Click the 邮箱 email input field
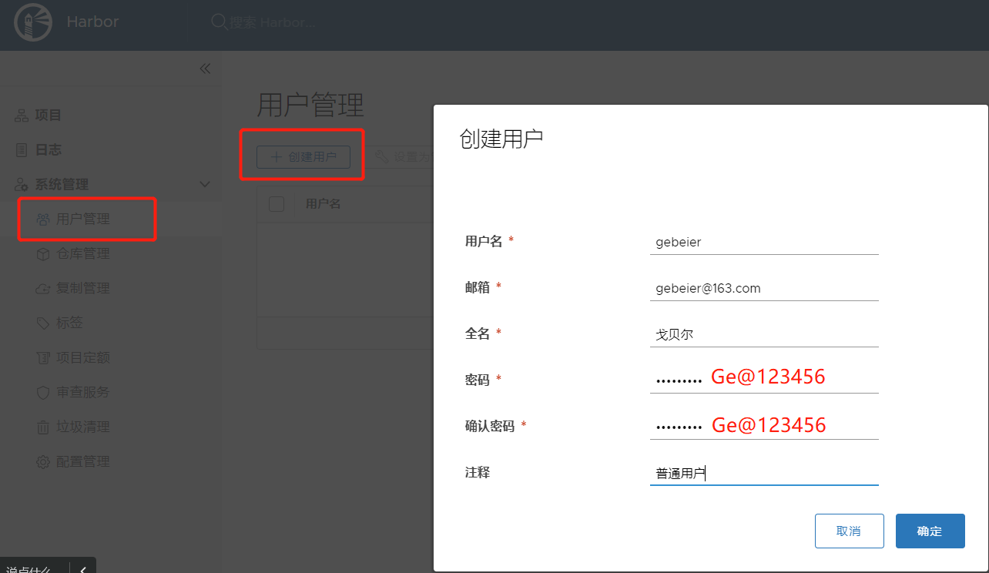 coord(764,288)
